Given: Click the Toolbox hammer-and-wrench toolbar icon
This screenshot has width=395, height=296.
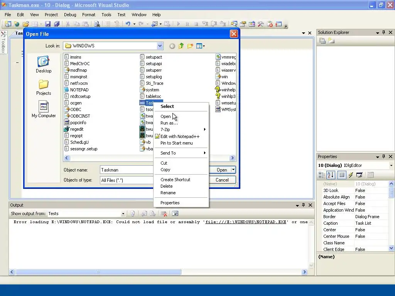Looking at the screenshot, I should [260, 24].
